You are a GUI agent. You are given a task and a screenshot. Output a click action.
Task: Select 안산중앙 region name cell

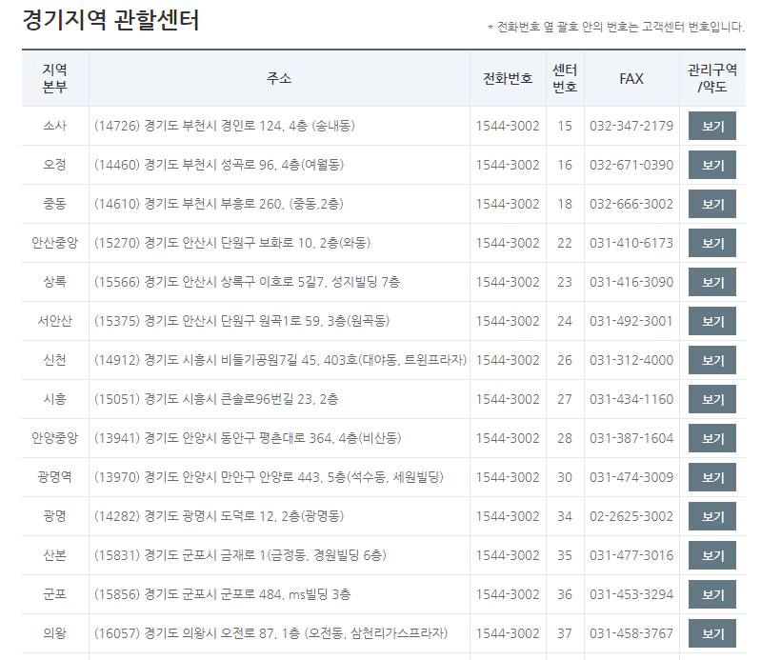55,243
